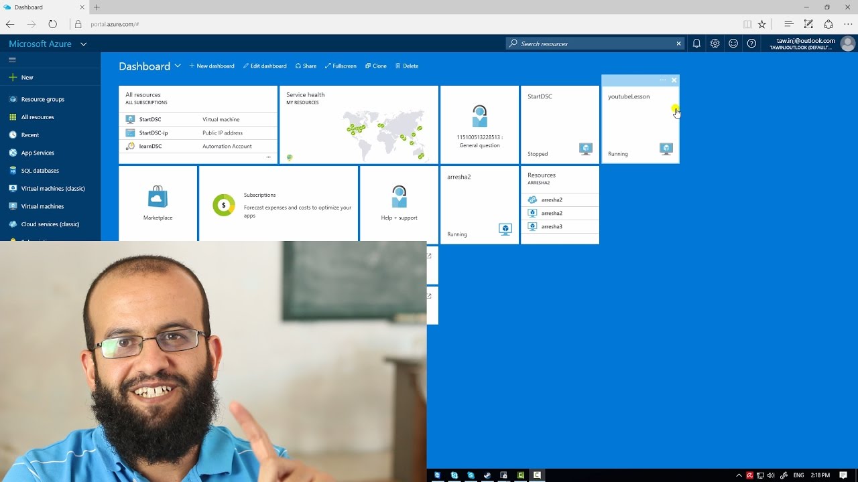Viewport: 858px width, 482px height.
Task: Click the browser address bar
Action: pos(402,24)
